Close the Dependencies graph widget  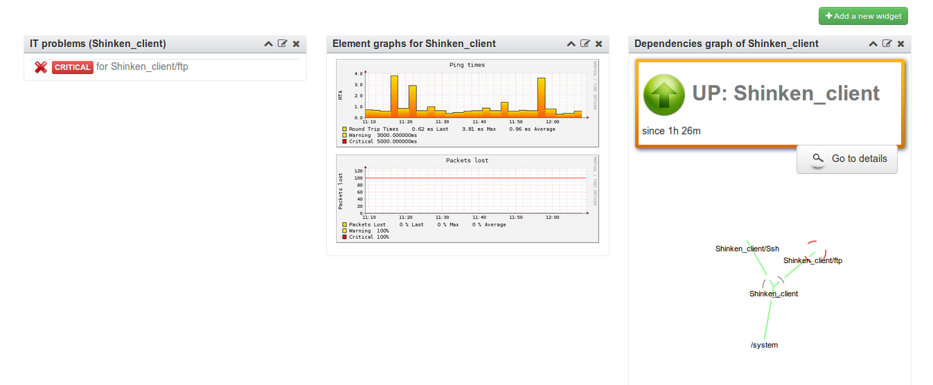[x=901, y=44]
